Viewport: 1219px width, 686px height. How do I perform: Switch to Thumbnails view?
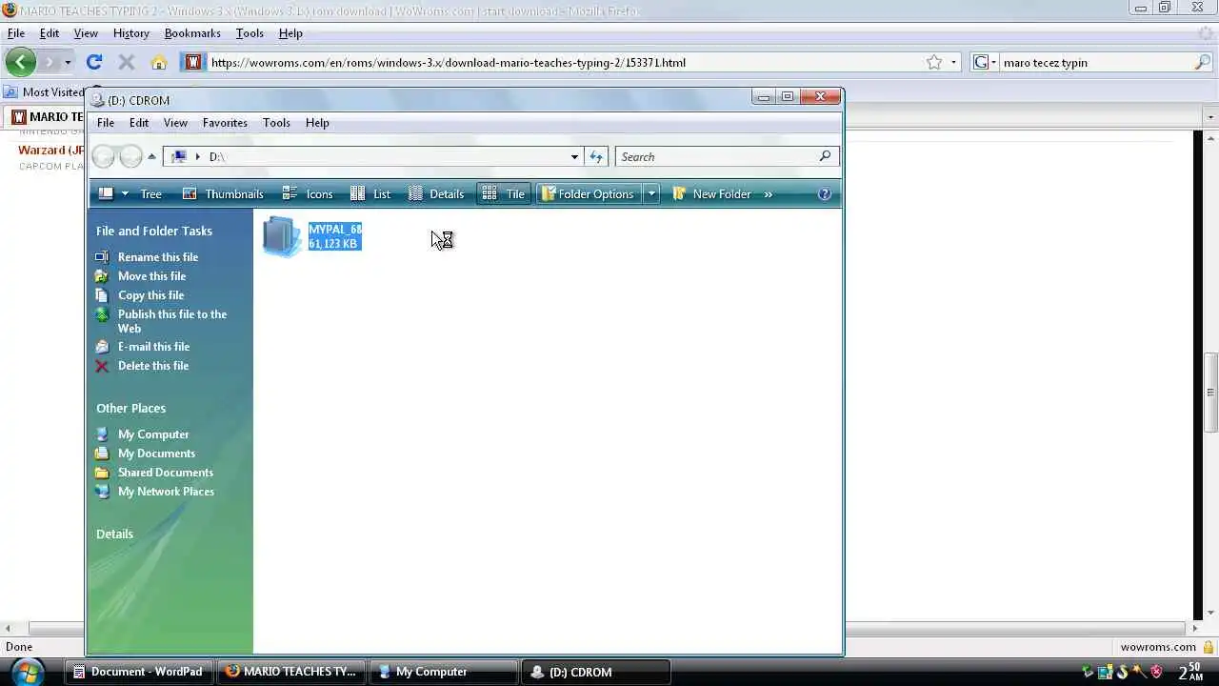223,193
